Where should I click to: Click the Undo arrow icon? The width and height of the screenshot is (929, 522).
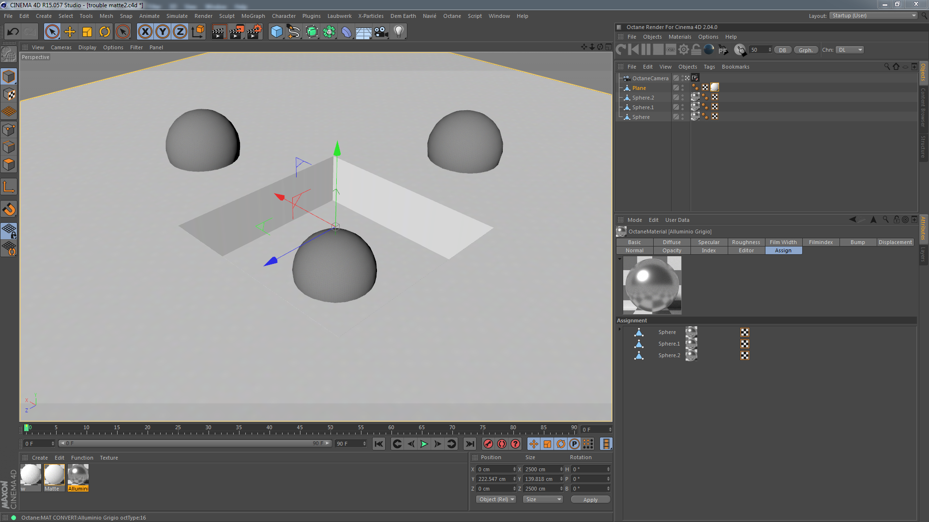[x=13, y=32]
